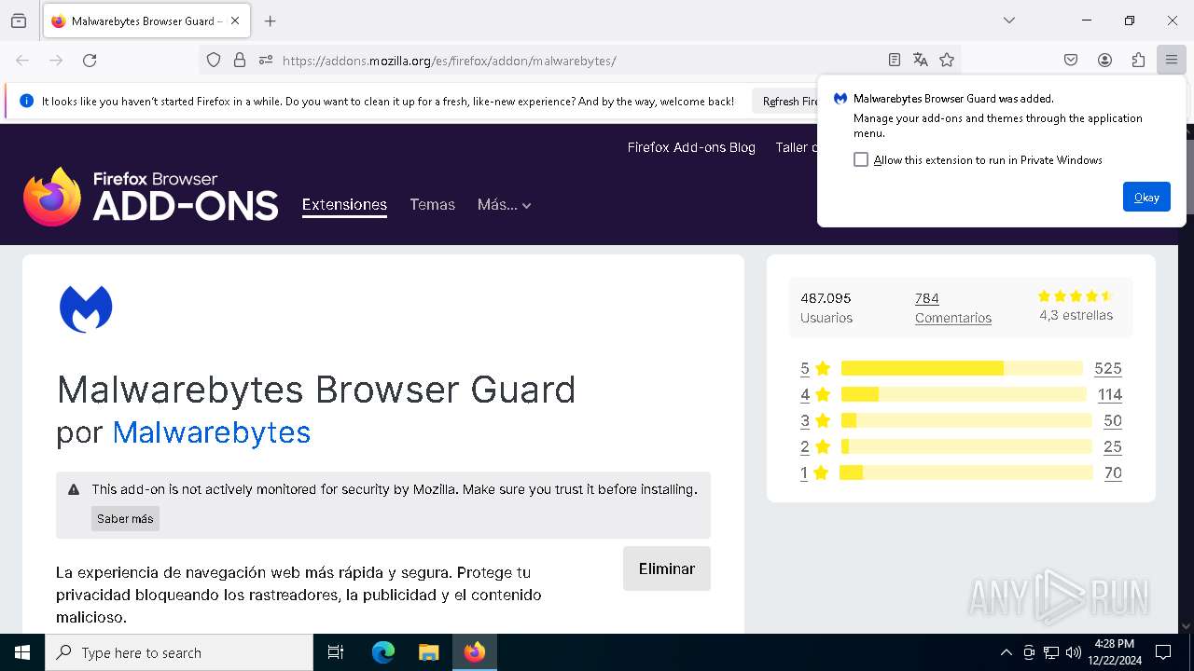This screenshot has width=1194, height=671.
Task: Go forward with the forward arrow
Action: 56,60
